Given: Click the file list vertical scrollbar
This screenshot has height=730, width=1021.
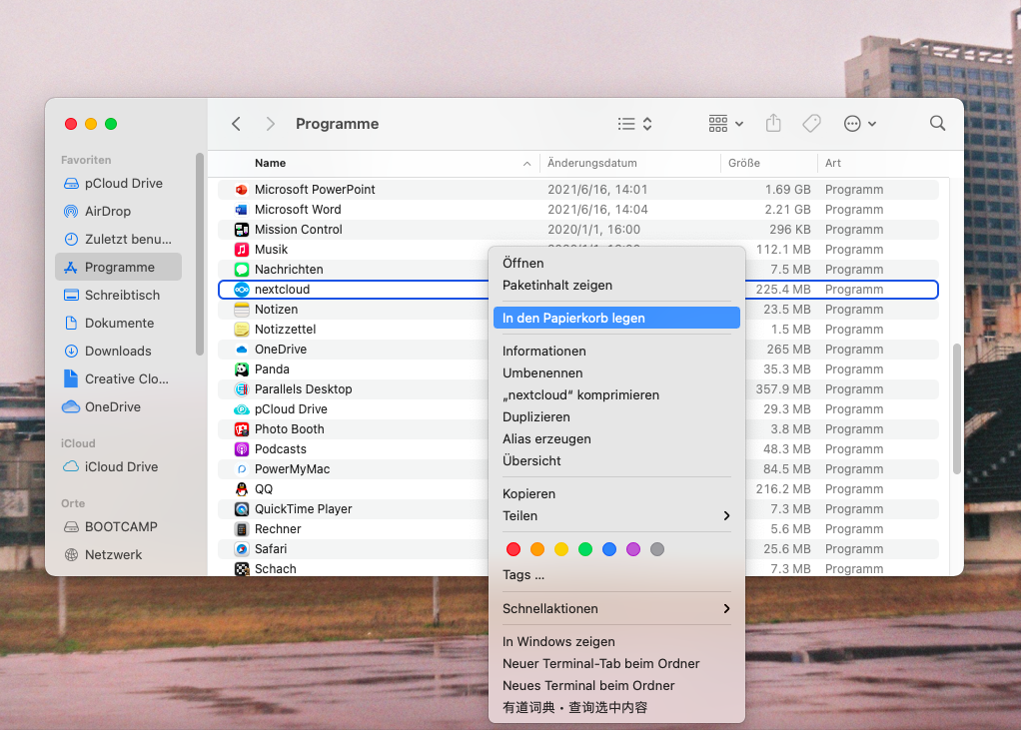Looking at the screenshot, I should pos(957,409).
